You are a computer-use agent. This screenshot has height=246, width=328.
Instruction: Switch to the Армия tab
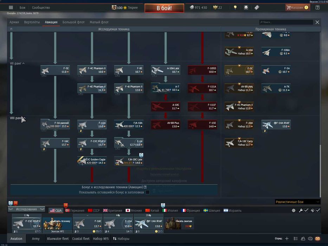point(14,22)
